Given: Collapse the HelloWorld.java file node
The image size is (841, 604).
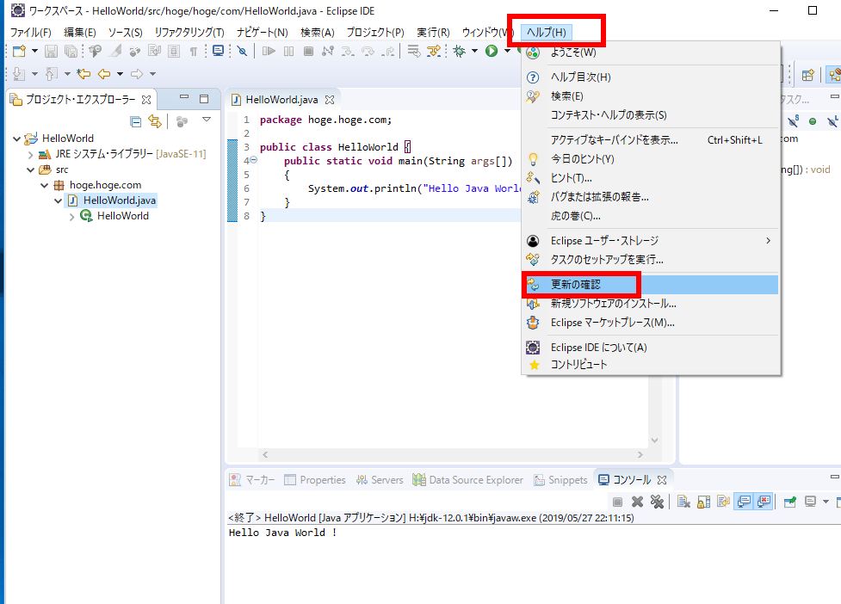Looking at the screenshot, I should click(x=58, y=201).
